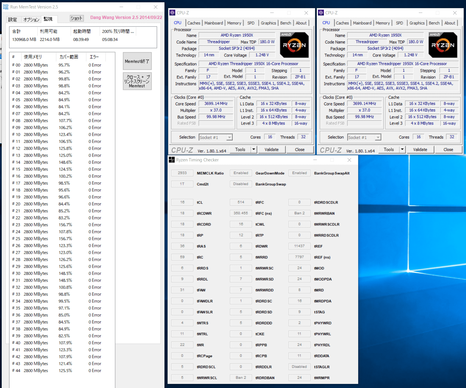This screenshot has width=466, height=388.
Task: Switch to the オプション tab in MemTest
Action: 31,19
